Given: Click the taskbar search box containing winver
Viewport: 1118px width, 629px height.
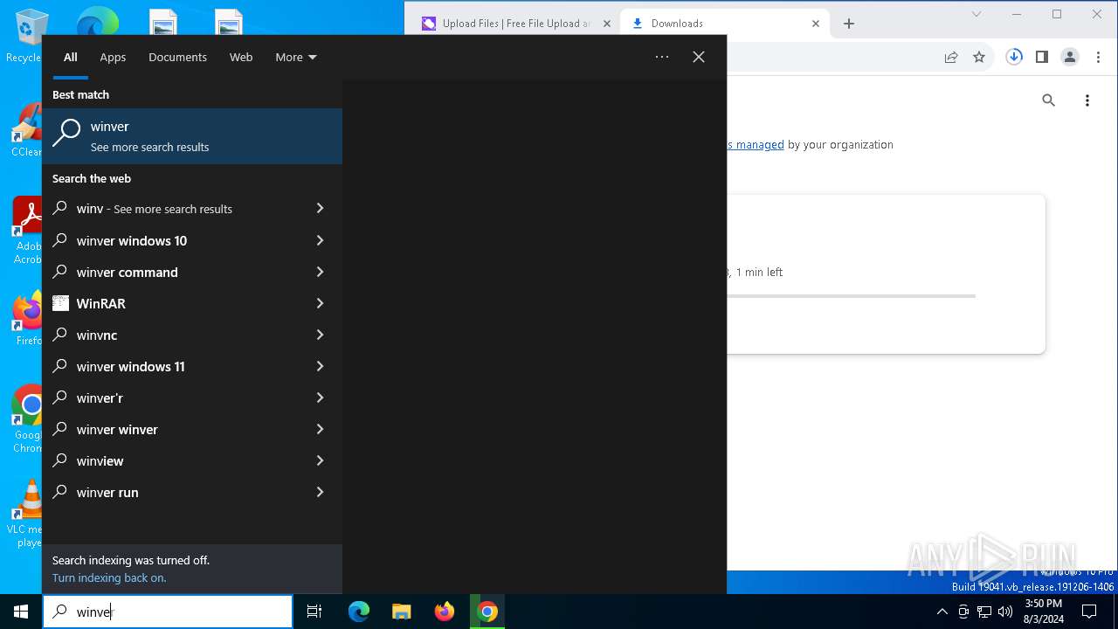Looking at the screenshot, I should [x=168, y=612].
